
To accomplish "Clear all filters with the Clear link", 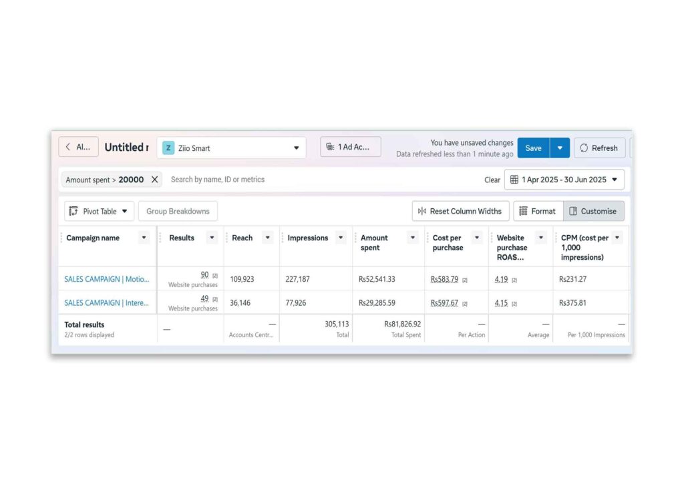I will [x=492, y=180].
